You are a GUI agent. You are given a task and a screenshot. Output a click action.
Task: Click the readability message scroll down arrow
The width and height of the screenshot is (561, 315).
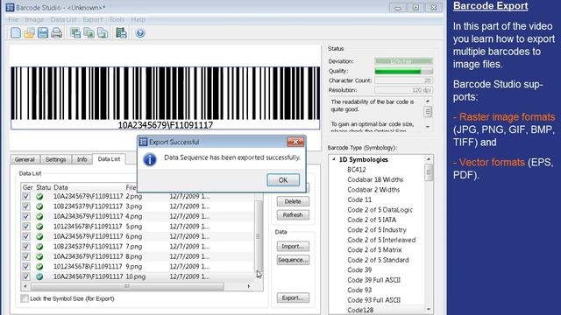pos(428,127)
